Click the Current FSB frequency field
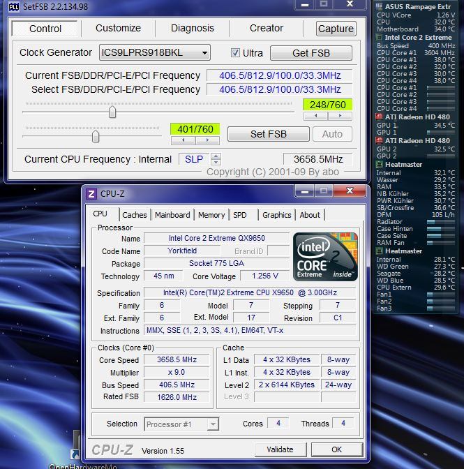This screenshot has width=464, height=469. pyautogui.click(x=280, y=75)
